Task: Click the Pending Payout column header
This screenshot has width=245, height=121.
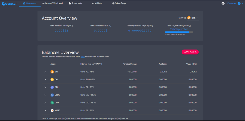Action: point(129,64)
